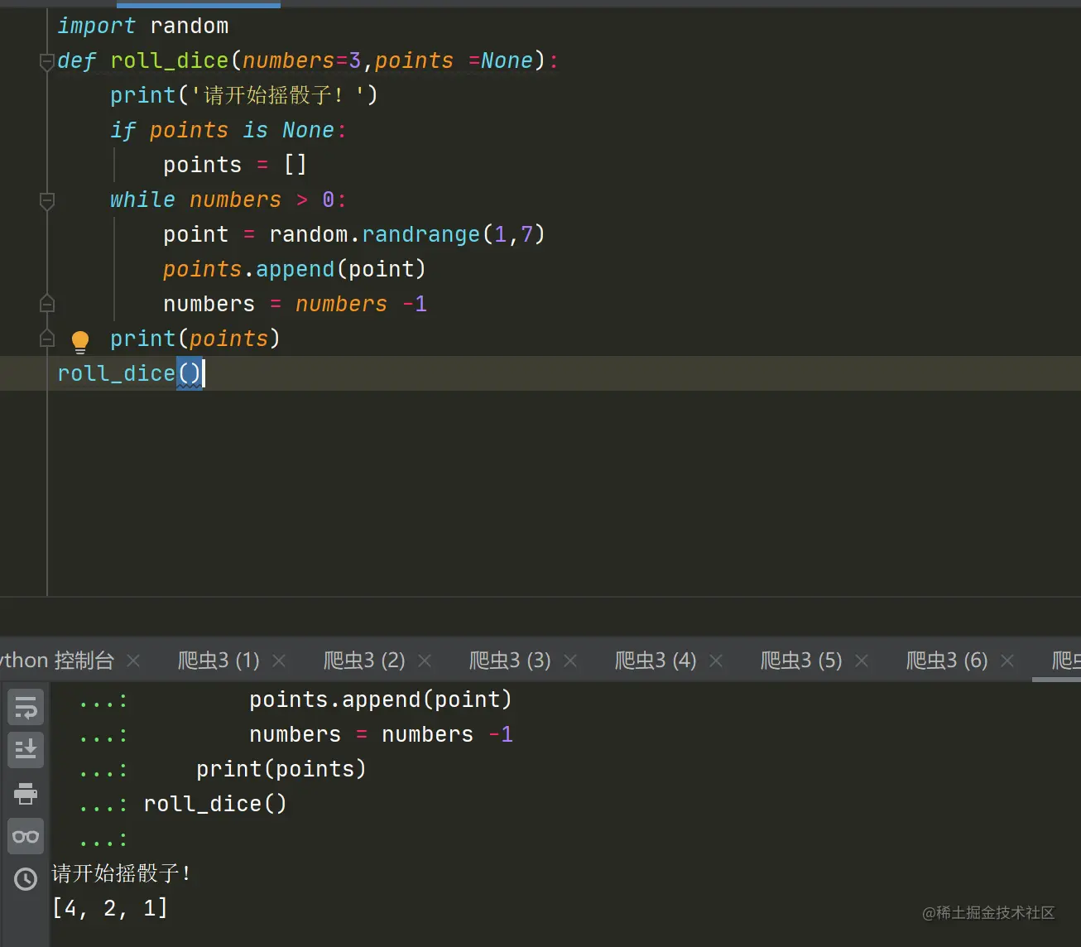Collapse the while numbers loop fold marker
Viewport: 1081px width, 947px height.
click(47, 200)
